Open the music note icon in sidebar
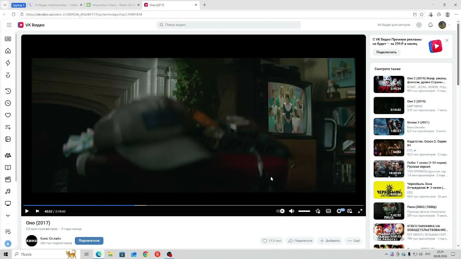Viewport: 461px width, 259px height. 8,191
